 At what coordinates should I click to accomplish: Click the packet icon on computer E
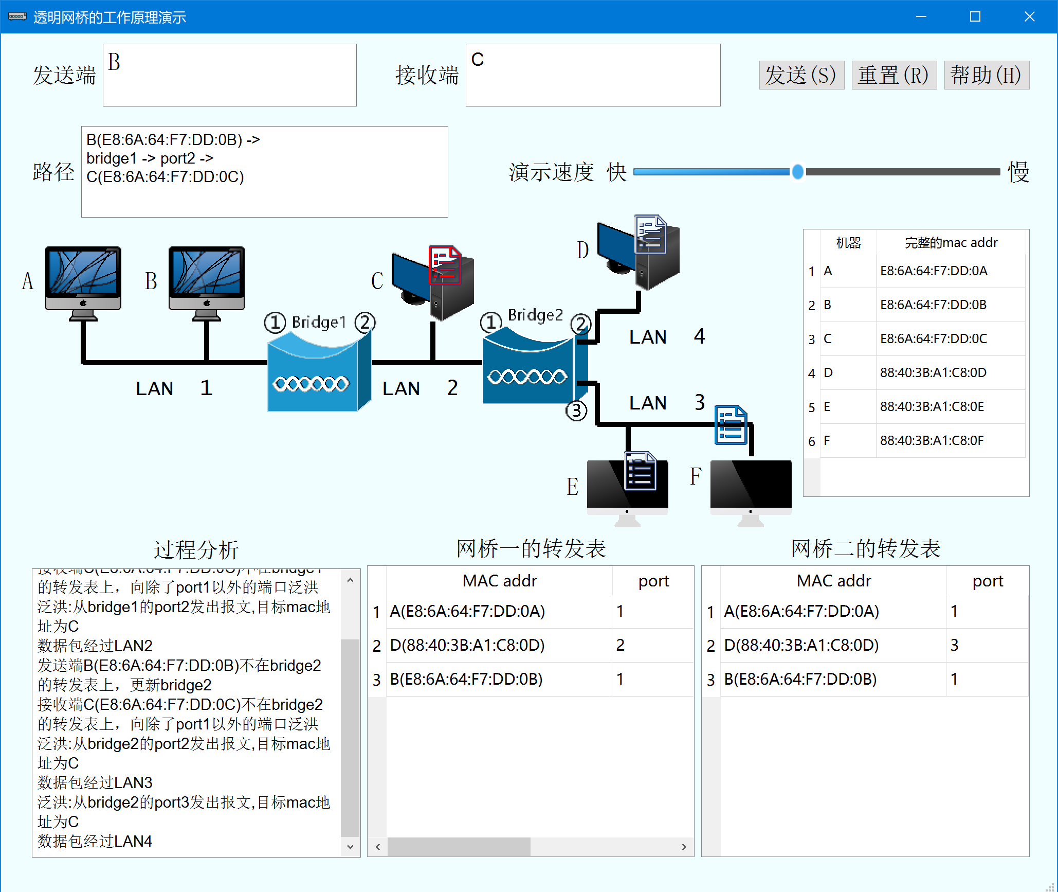pos(640,471)
